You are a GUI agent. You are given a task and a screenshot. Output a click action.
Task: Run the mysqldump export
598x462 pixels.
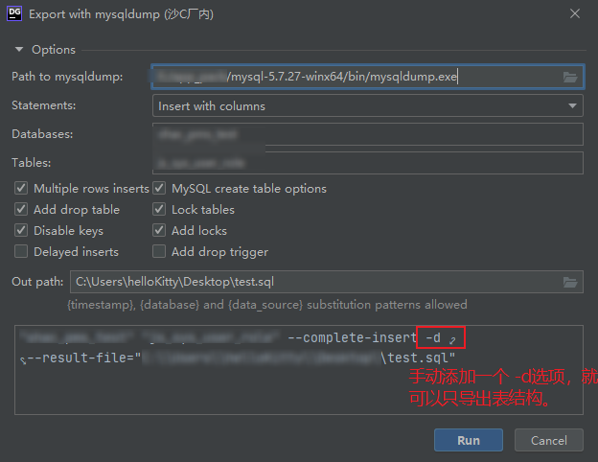(x=469, y=440)
